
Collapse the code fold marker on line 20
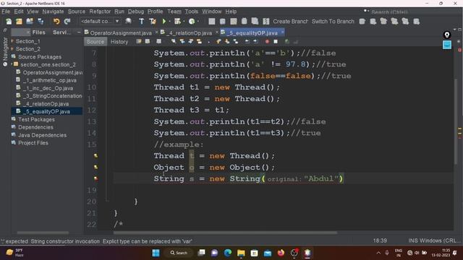107,201
